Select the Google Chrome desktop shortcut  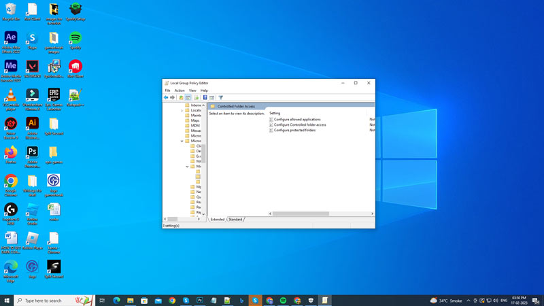[11, 185]
